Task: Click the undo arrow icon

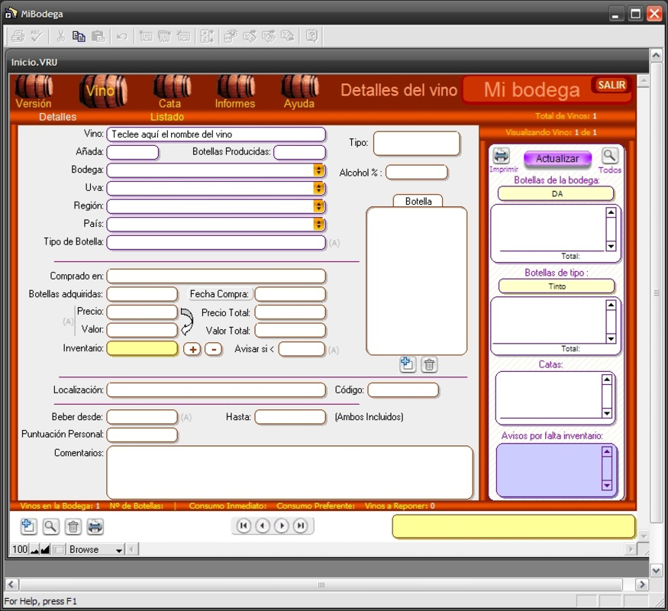Action: click(122, 37)
